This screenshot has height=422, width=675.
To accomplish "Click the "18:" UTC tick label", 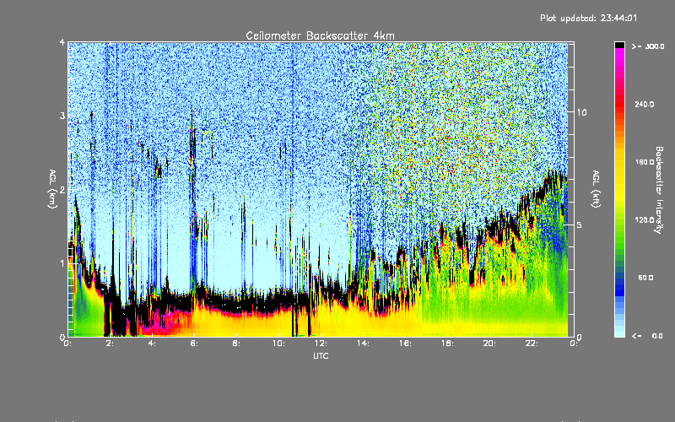I will (448, 344).
